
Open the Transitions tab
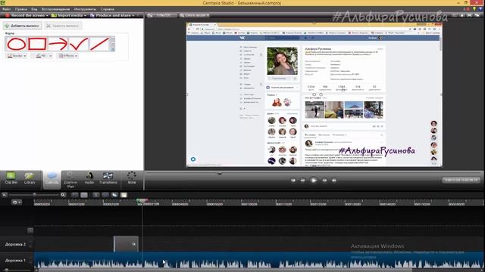pyautogui.click(x=108, y=178)
